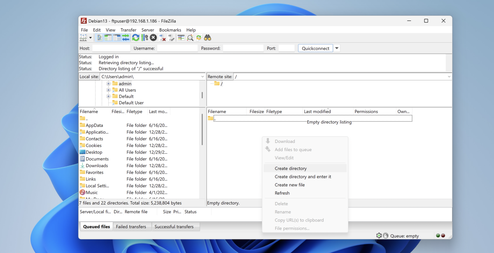Open the Remote site path dropdown
Viewport: 494px width, 253px height.
pos(449,77)
